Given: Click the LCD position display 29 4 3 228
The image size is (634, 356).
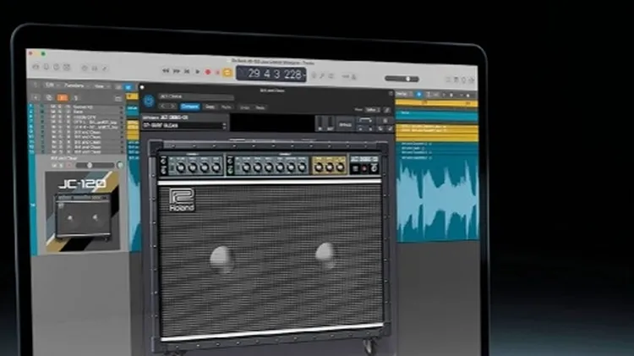Looking at the screenshot, I should click(x=271, y=74).
